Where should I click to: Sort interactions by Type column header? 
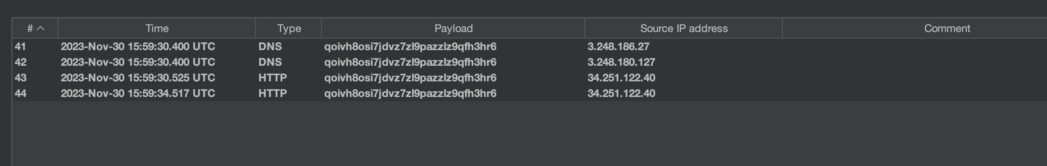click(x=289, y=28)
